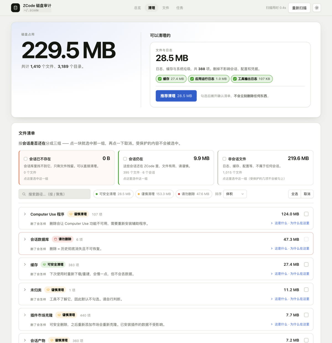This screenshot has width=332, height=343.
Task: Click the 谨慎清理 tag on 插件市场克隆 row
Action: tap(66, 315)
